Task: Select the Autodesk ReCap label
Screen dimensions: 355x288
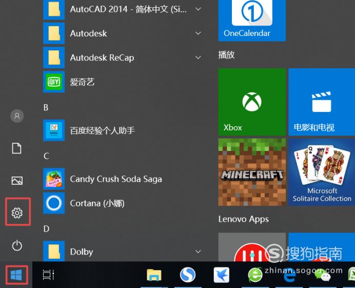Action: (x=102, y=57)
